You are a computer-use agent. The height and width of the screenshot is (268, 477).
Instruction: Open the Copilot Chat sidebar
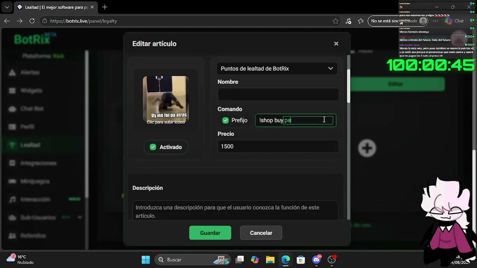click(454, 21)
